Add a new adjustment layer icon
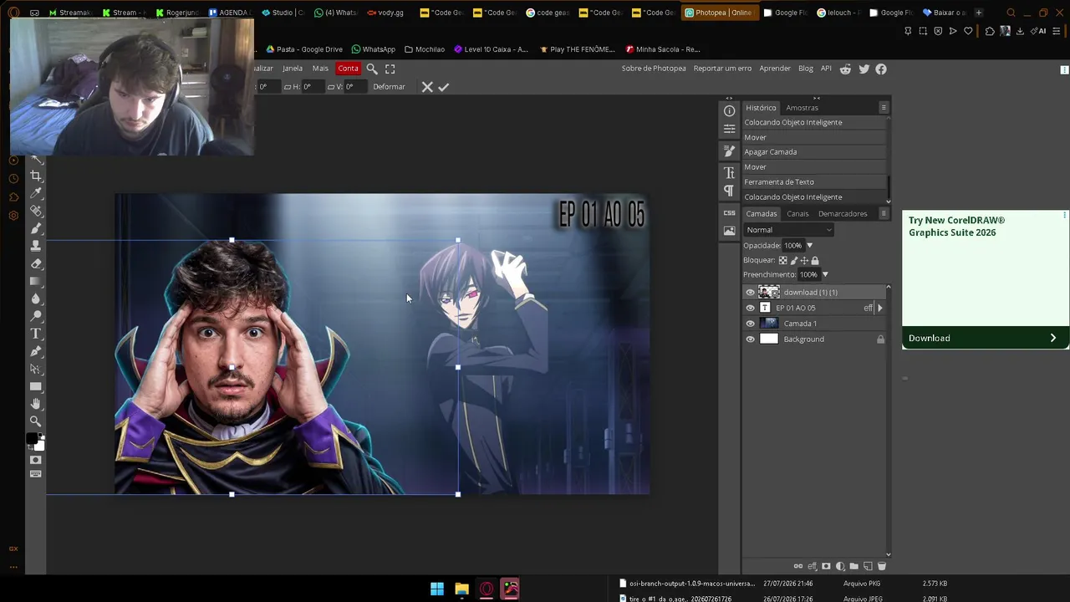 tap(840, 566)
